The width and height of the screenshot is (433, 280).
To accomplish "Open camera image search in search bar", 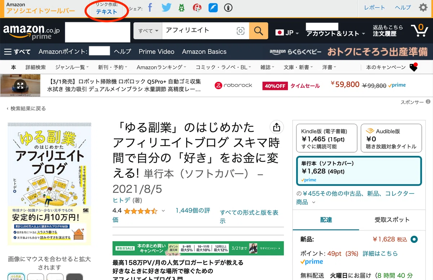I will 241,31.
